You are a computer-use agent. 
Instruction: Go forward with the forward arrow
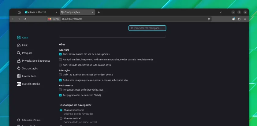(x=19, y=19)
